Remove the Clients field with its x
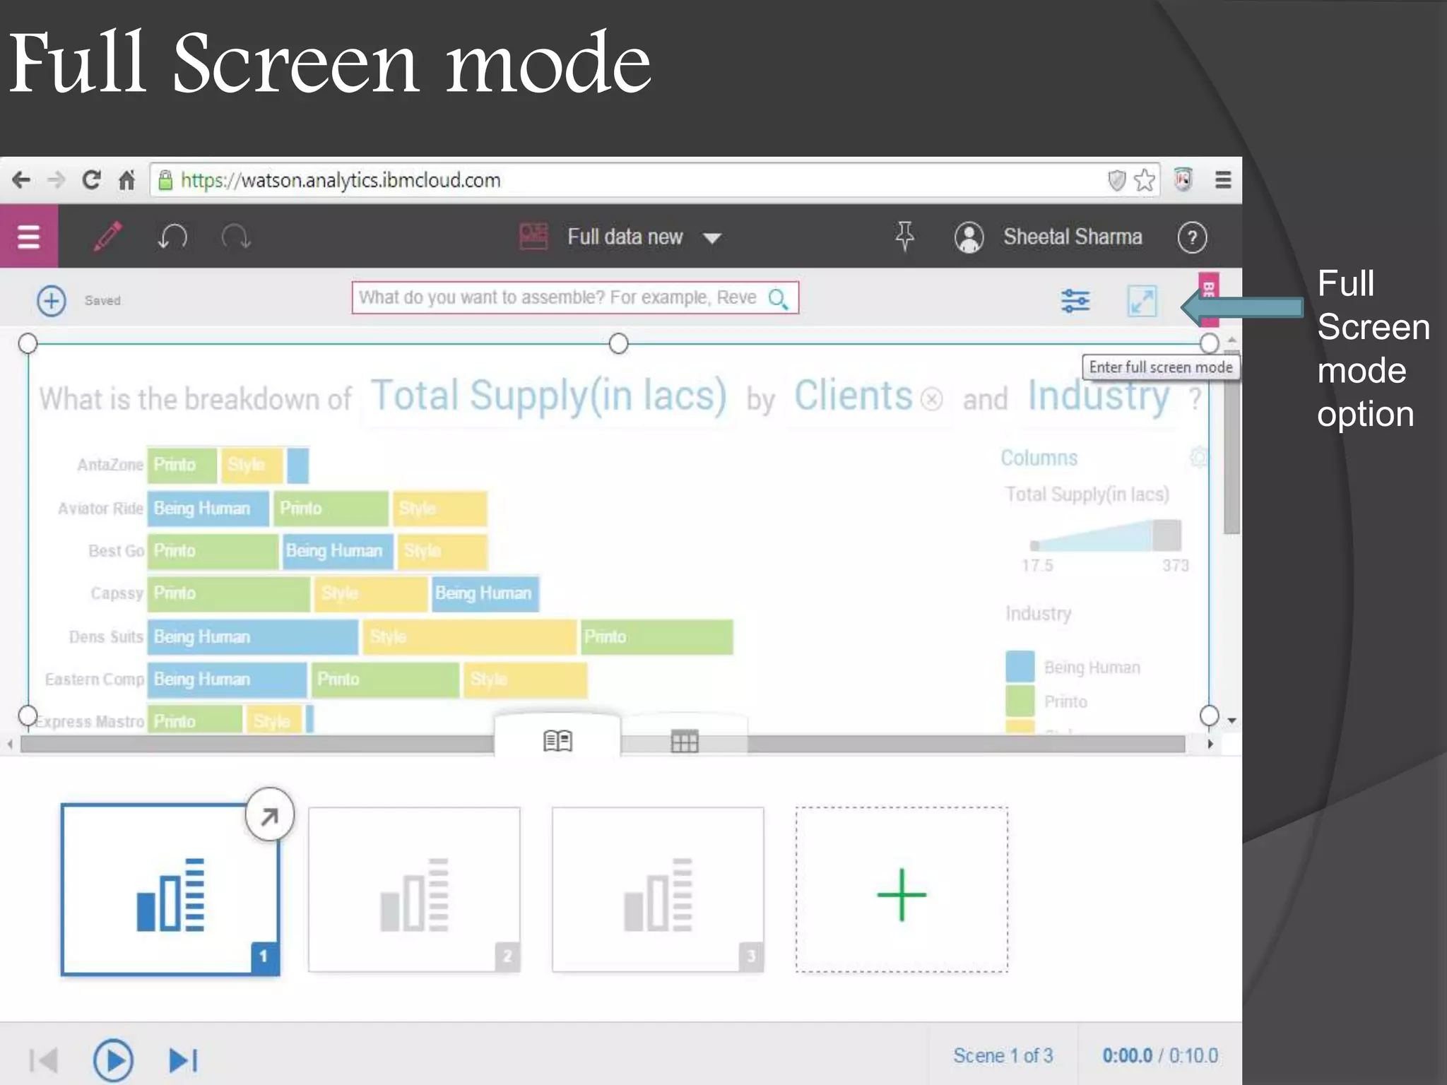1447x1085 pixels. pos(932,399)
